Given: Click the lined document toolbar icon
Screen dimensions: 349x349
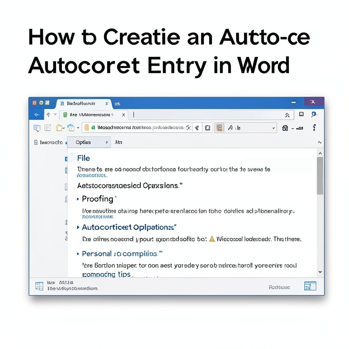Looking at the screenshot, I should coord(48,128).
